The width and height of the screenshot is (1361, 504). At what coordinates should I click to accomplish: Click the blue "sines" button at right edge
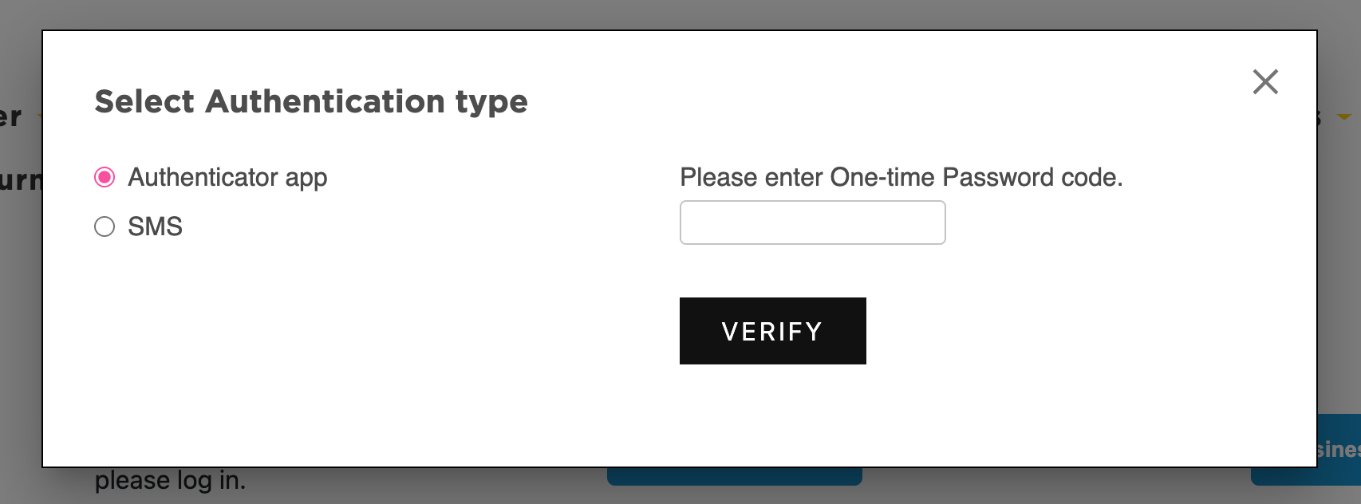coord(1339,451)
